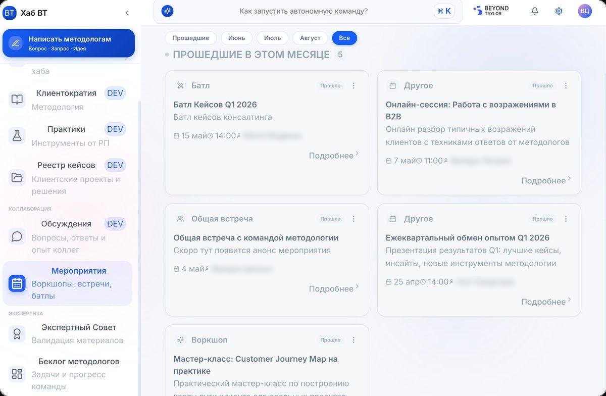The width and height of the screenshot is (606, 396).
Task: Click the Хаб ВТ logo badge
Action: pyautogui.click(x=10, y=13)
